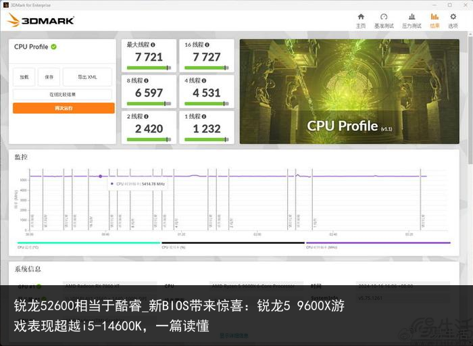The image size is (473, 346).
Task: Click the 3DMark logo
Action: point(41,20)
